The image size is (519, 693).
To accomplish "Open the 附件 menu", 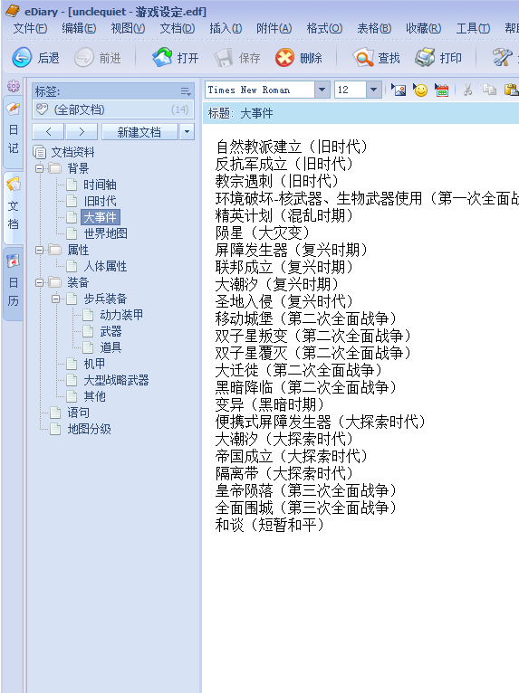I will click(x=274, y=28).
